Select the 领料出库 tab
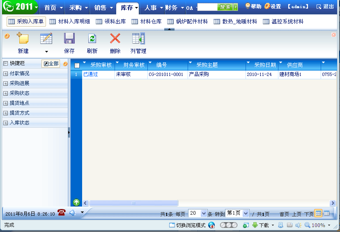This screenshot has width=340, height=232. (111, 21)
